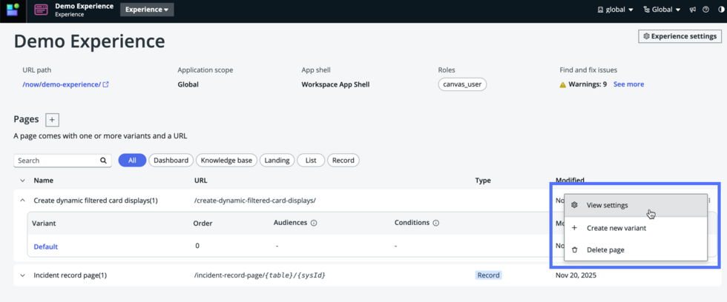The image size is (727, 302).
Task: Filter pages by List
Action: [311, 161]
